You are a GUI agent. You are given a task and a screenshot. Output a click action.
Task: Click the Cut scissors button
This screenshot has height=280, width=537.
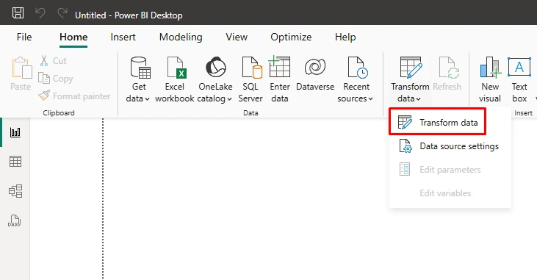(53, 61)
